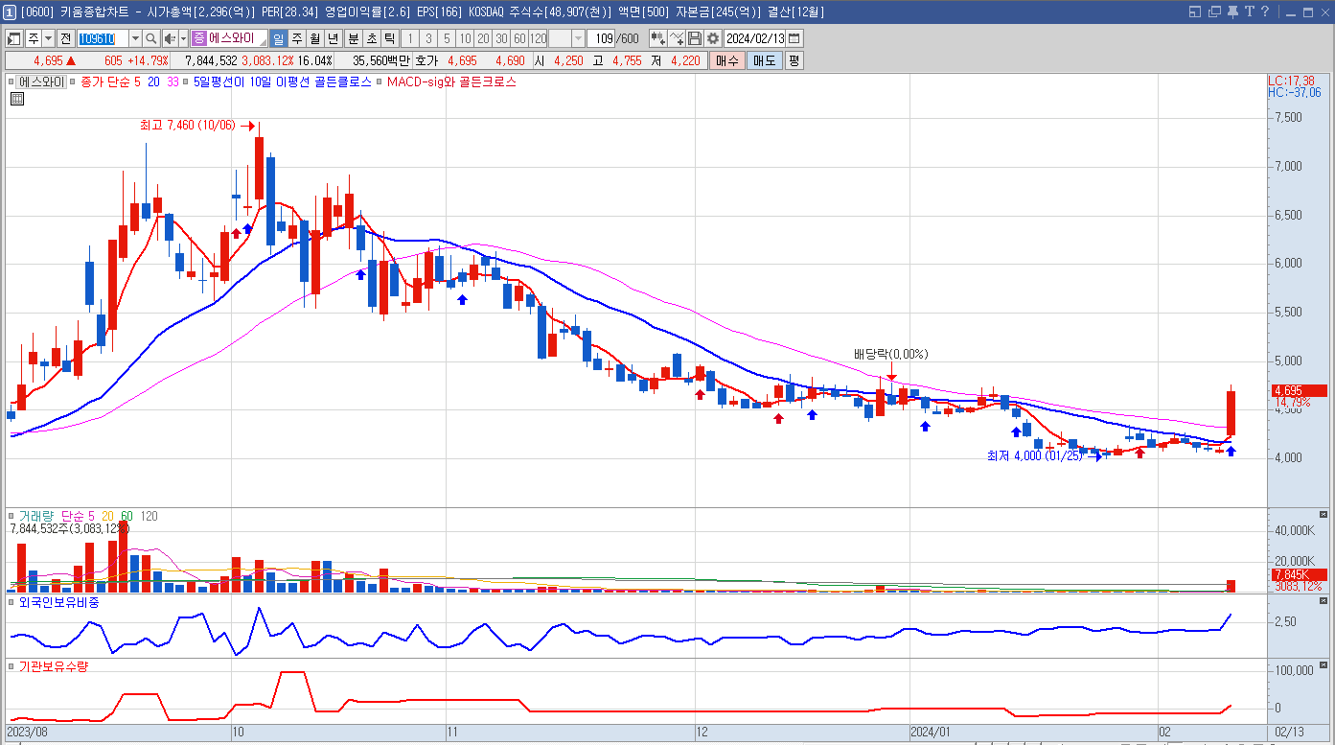Select the 분 minute period toggle

pos(352,38)
